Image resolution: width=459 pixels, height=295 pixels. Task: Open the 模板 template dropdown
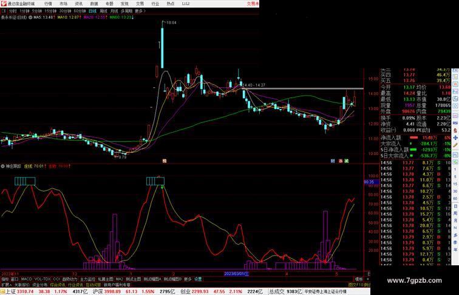click(359, 279)
